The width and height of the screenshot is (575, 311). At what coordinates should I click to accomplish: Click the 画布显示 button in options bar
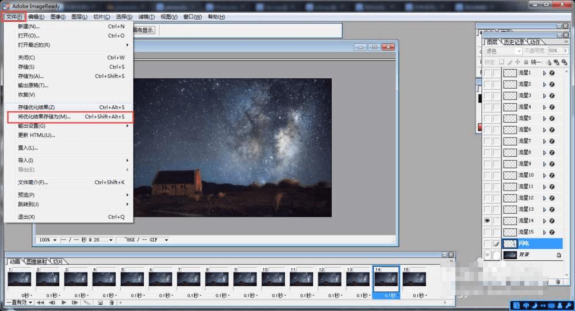coord(144,30)
